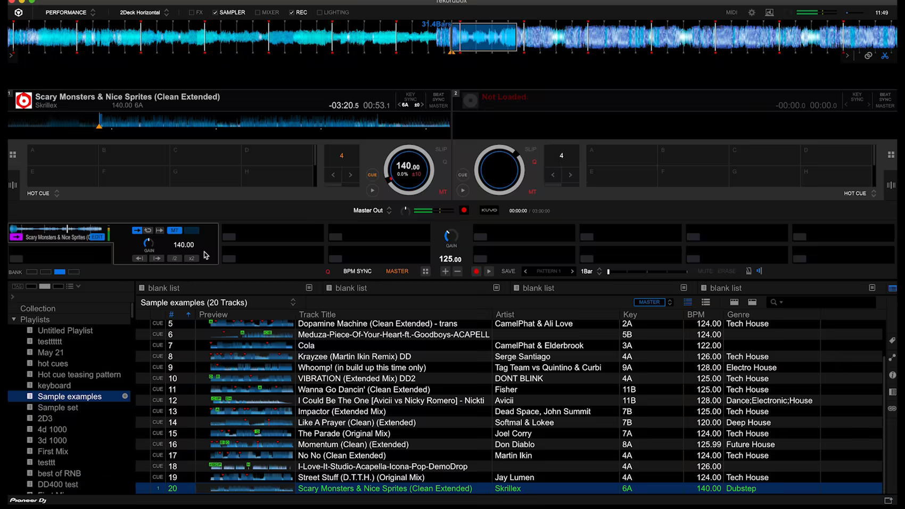Click the sequencer SAVE button

(x=508, y=272)
